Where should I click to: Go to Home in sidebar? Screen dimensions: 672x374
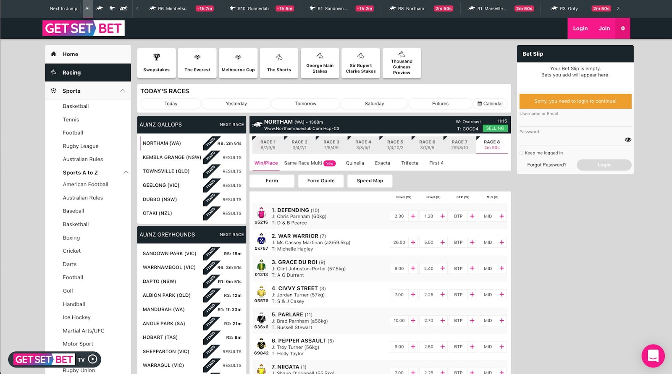(88, 54)
